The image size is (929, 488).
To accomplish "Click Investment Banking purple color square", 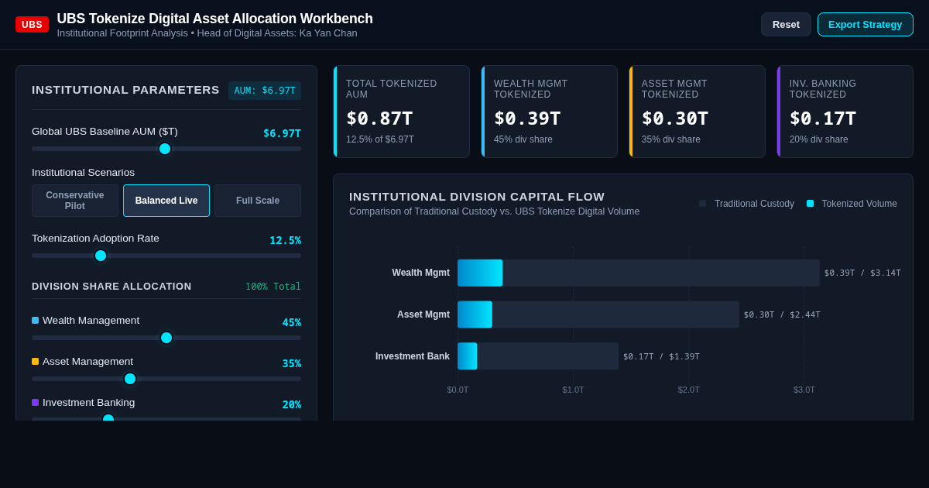I will pyautogui.click(x=35, y=403).
